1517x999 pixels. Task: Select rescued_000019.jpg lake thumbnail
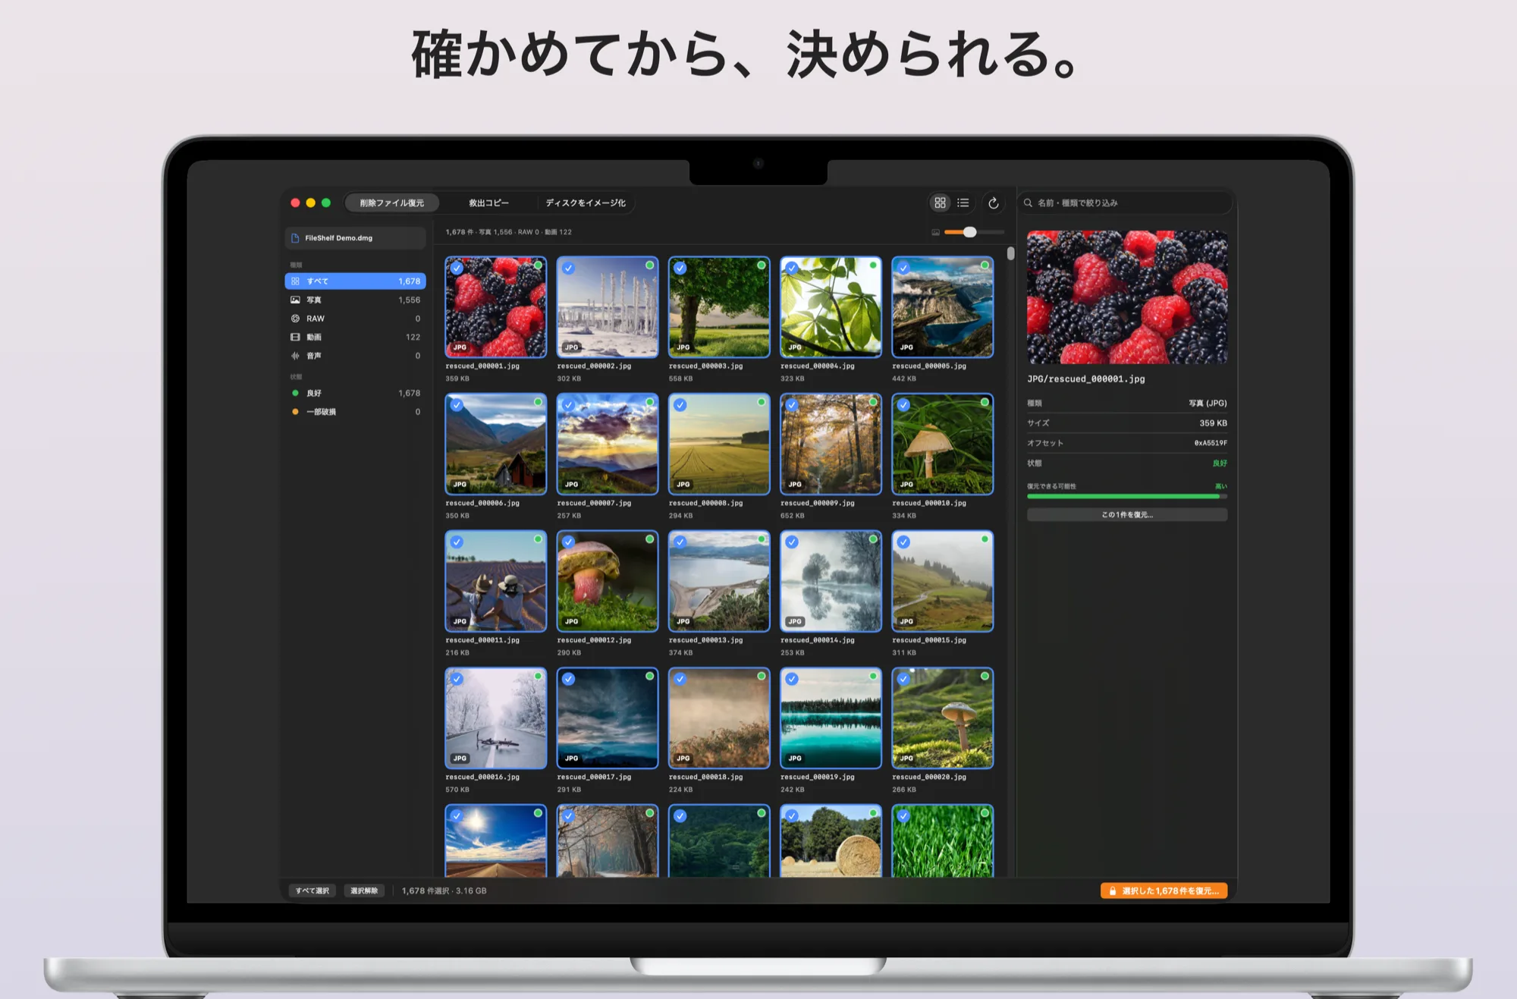pos(831,718)
